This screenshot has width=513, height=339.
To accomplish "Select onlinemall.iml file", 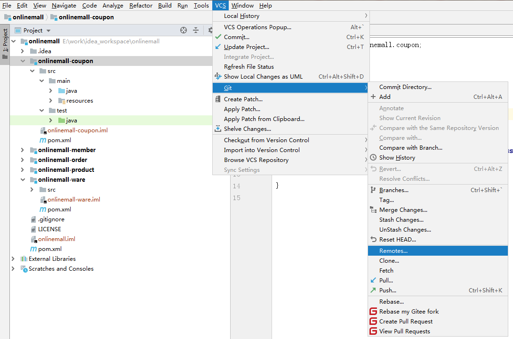I will click(x=56, y=239).
